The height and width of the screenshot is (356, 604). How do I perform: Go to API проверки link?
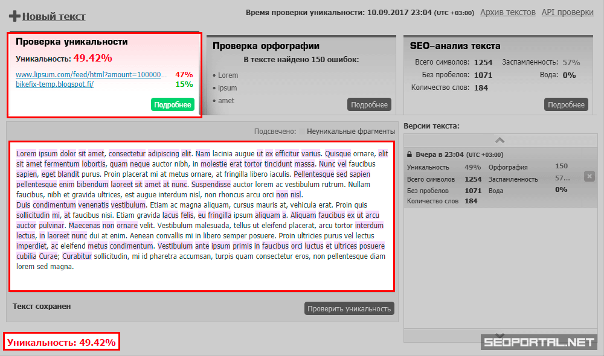click(567, 12)
